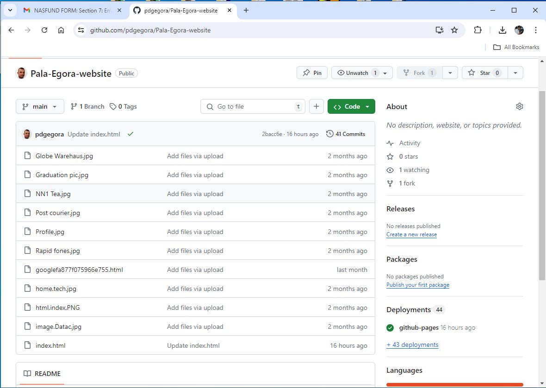
Task: Open index.html file
Action: click(x=50, y=345)
